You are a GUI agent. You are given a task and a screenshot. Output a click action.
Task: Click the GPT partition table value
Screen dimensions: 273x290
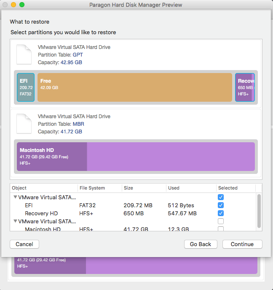[78, 55]
